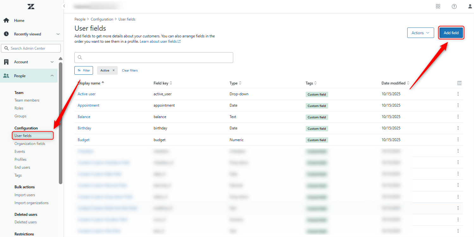The width and height of the screenshot is (474, 237).
Task: Click the external link icon after user fields
Action: point(179,41)
